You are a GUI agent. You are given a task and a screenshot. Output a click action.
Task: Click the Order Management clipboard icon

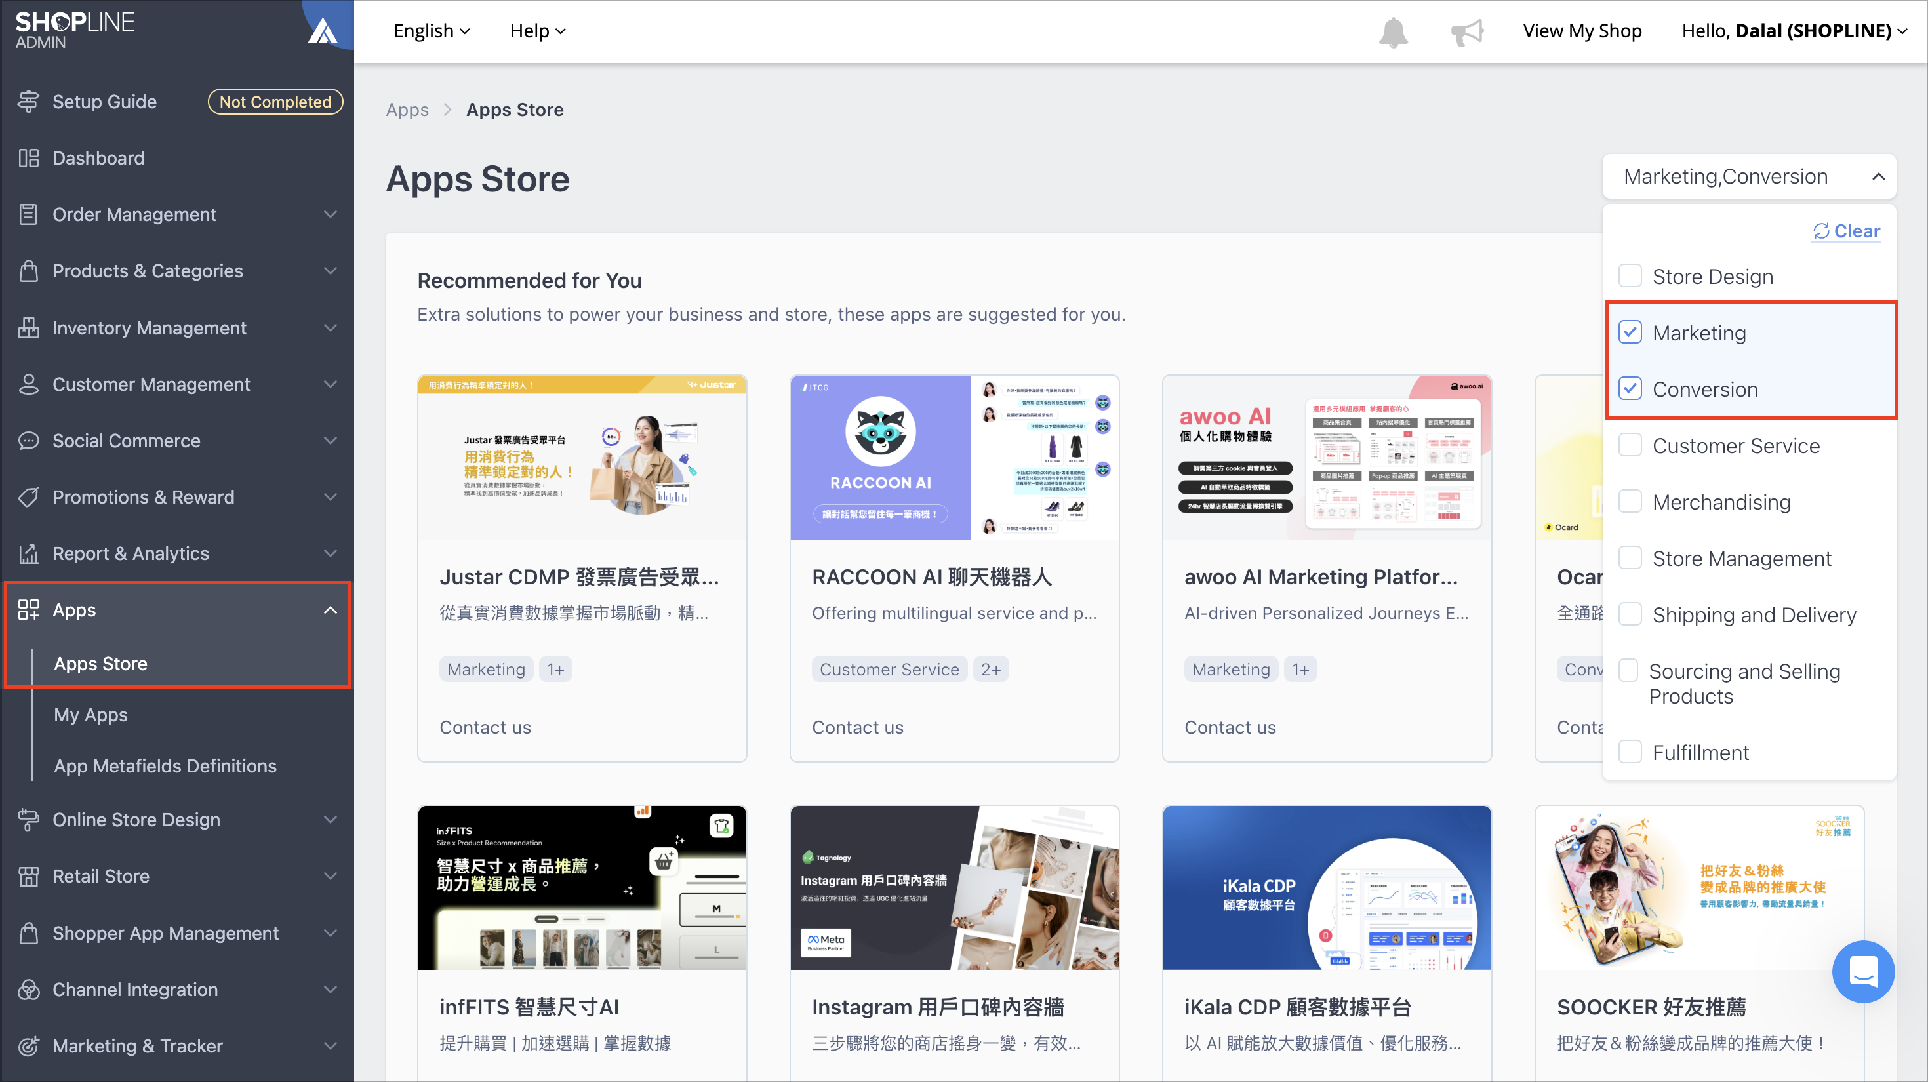28,214
